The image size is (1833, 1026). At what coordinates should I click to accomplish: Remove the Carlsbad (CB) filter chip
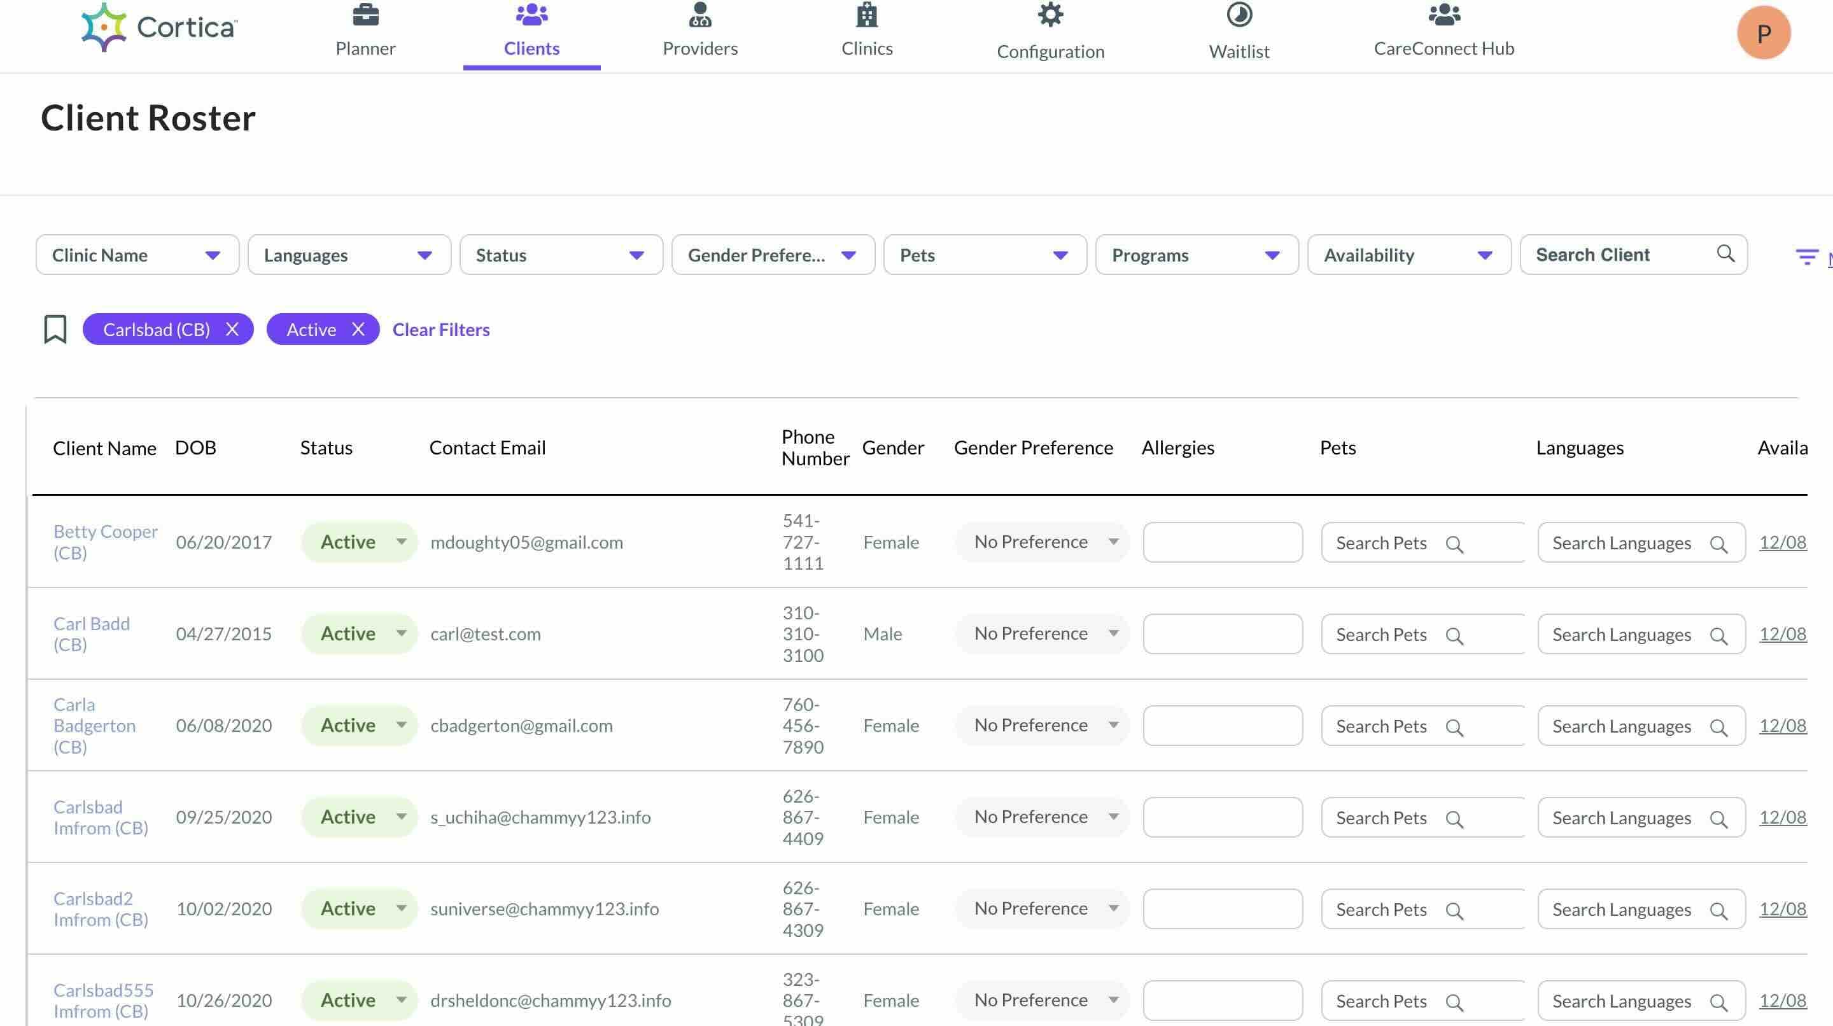232,330
